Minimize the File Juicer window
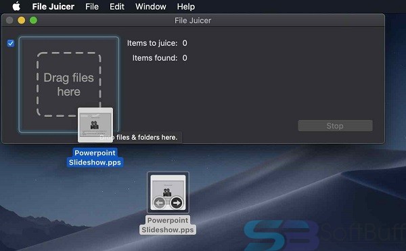 (22, 20)
